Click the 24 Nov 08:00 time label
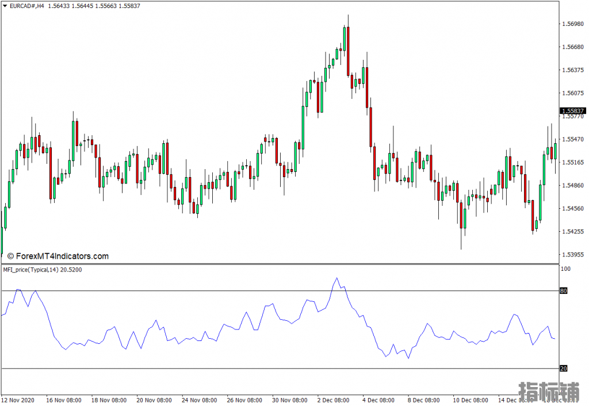The height and width of the screenshot is (406, 589). pyautogui.click(x=200, y=400)
